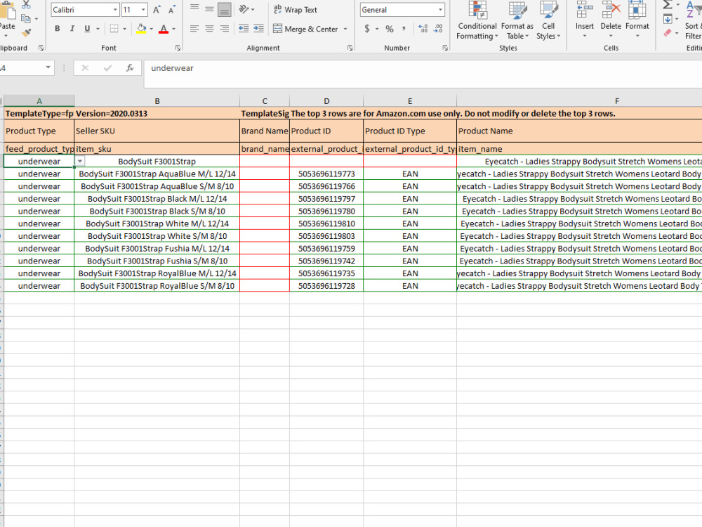Center text horizontally

(x=209, y=29)
